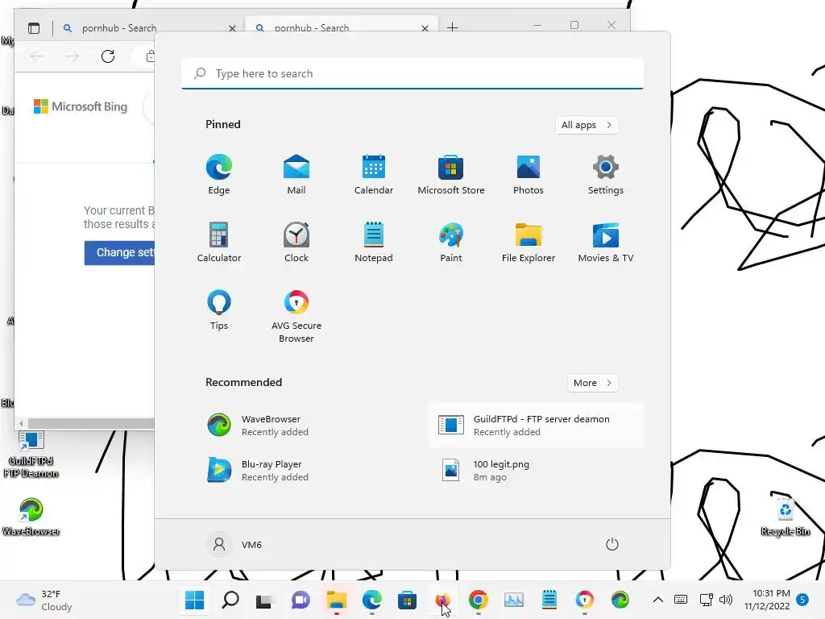Launch Calendar from pinned apps
The height and width of the screenshot is (619, 825).
pos(374,175)
